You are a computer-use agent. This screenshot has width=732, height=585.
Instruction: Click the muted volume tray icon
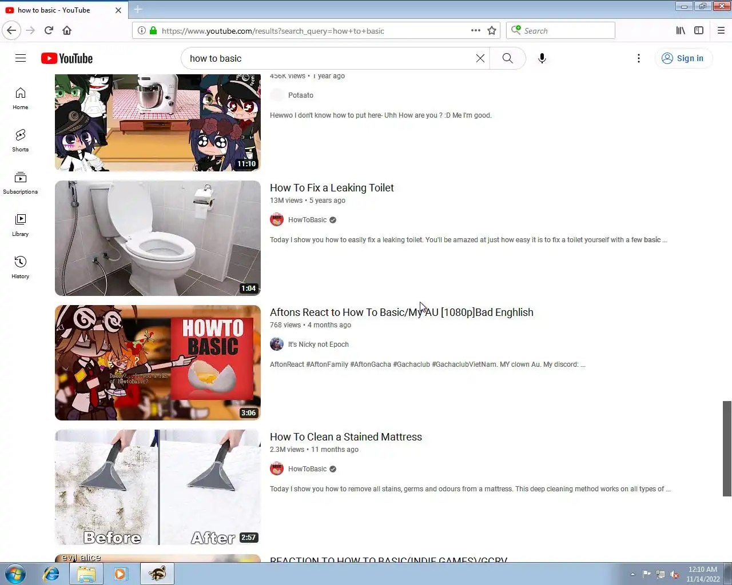pyautogui.click(x=675, y=574)
